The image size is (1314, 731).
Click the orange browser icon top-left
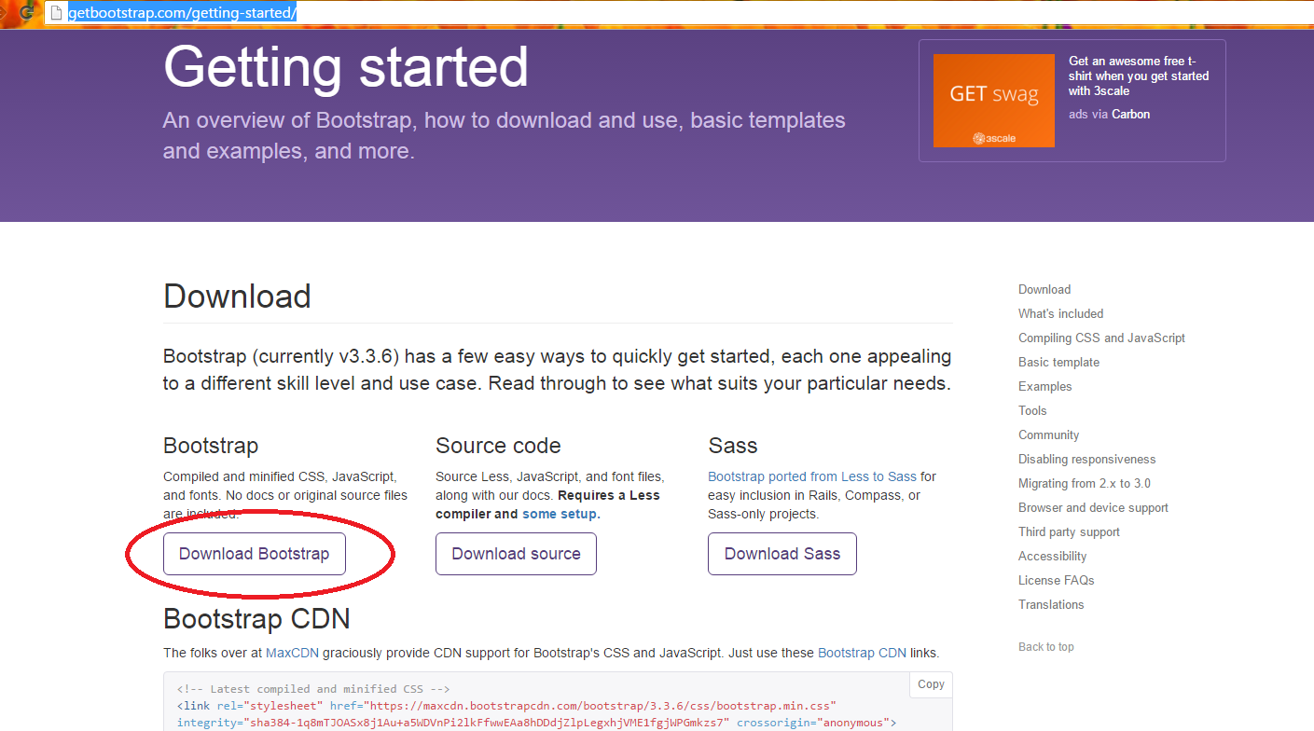pos(26,12)
